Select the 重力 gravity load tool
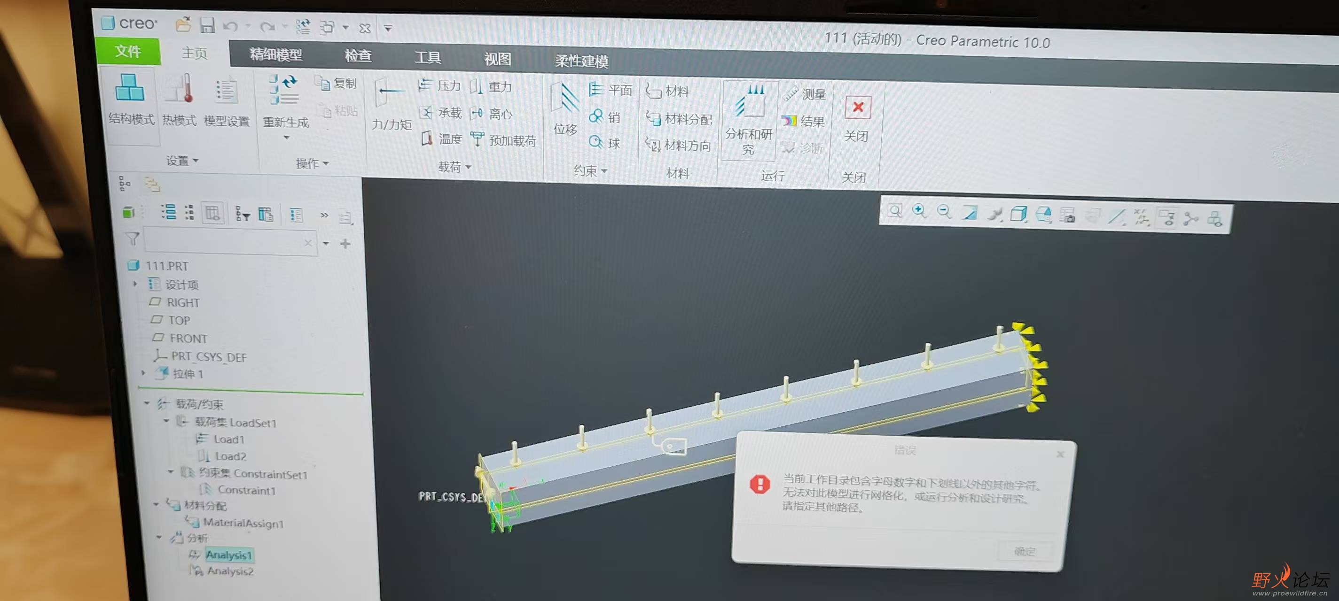This screenshot has height=601, width=1339. point(476,87)
